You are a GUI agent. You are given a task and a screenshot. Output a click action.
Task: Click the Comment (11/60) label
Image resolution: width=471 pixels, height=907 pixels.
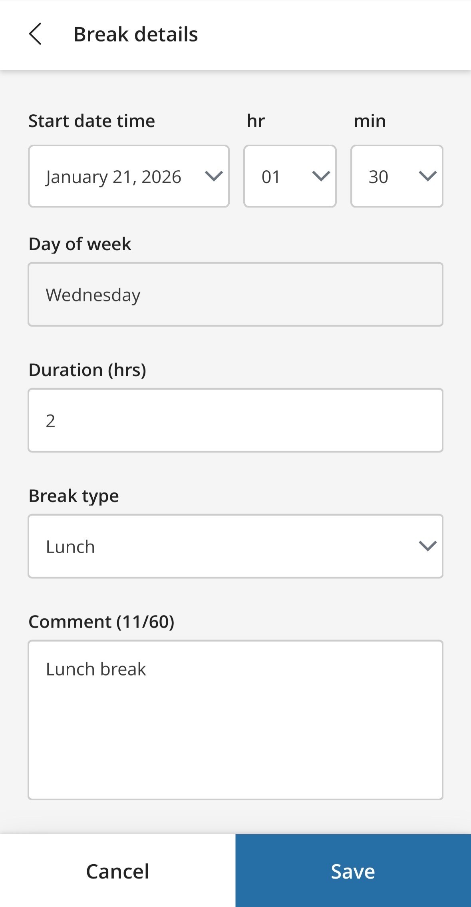pyautogui.click(x=101, y=622)
